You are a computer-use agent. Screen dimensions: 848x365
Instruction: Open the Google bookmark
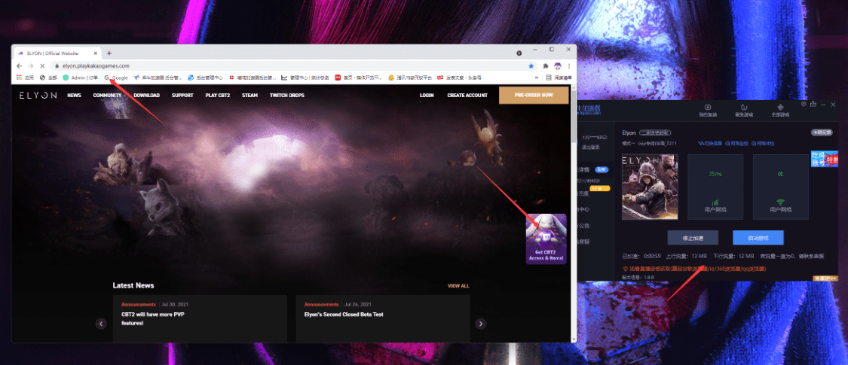pos(116,78)
